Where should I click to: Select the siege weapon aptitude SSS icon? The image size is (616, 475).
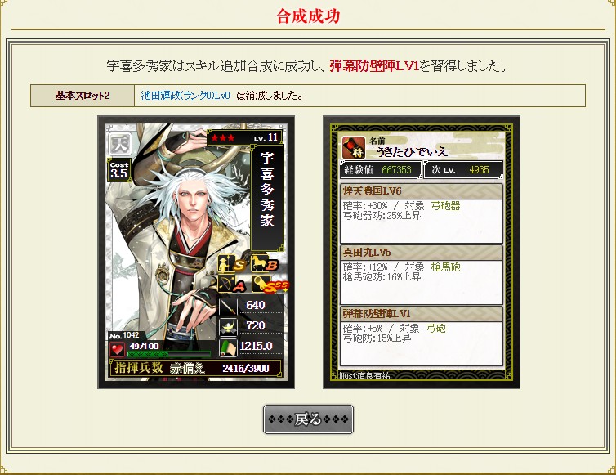[x=270, y=285]
